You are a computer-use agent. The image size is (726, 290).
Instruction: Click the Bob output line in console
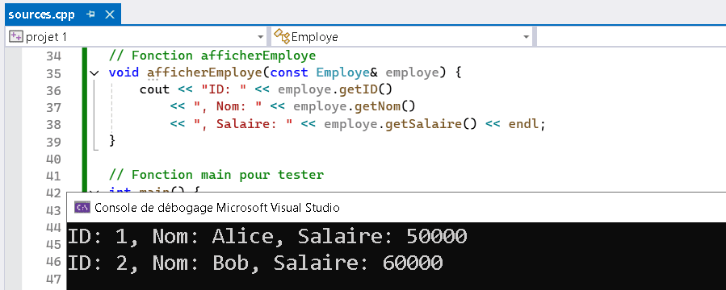(x=255, y=263)
